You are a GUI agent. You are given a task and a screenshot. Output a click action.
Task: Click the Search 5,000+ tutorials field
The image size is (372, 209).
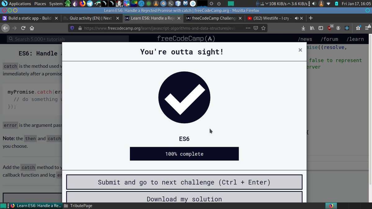(68, 39)
